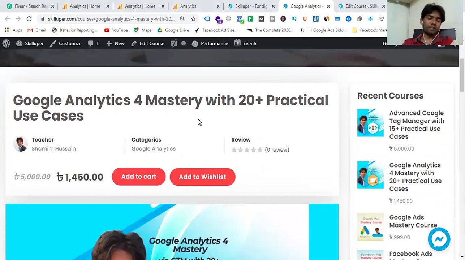Open teacher name Shamim Hussain link
This screenshot has width=465, height=260.
click(x=53, y=148)
